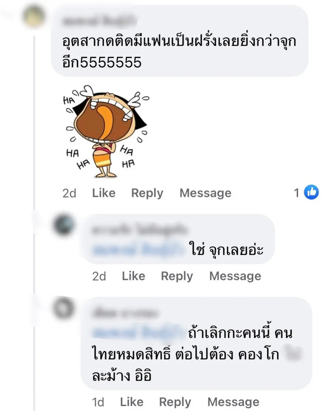The image size is (330, 411).
Task: Click the blue thumbs-up reaction icon
Action: 311,192
